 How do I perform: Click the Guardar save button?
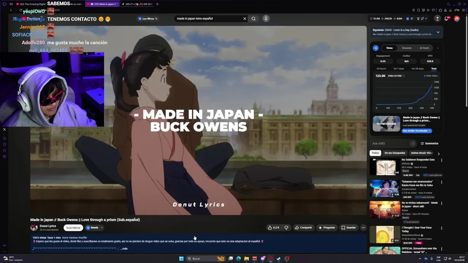pos(349,228)
